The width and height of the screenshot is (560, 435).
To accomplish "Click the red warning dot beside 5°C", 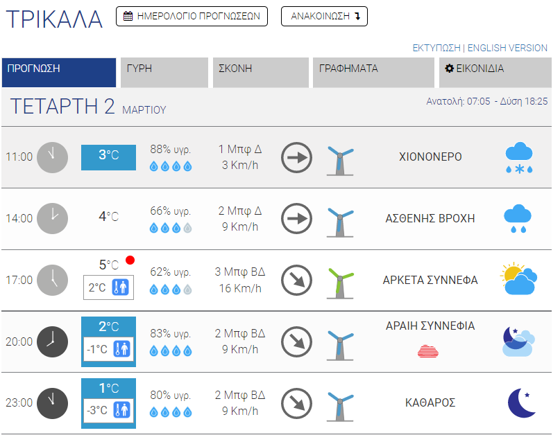I will [x=130, y=260].
